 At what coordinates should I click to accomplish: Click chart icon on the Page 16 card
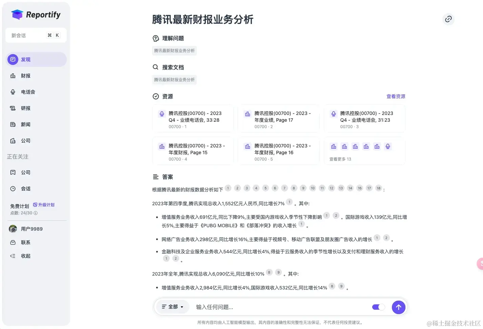point(248,146)
